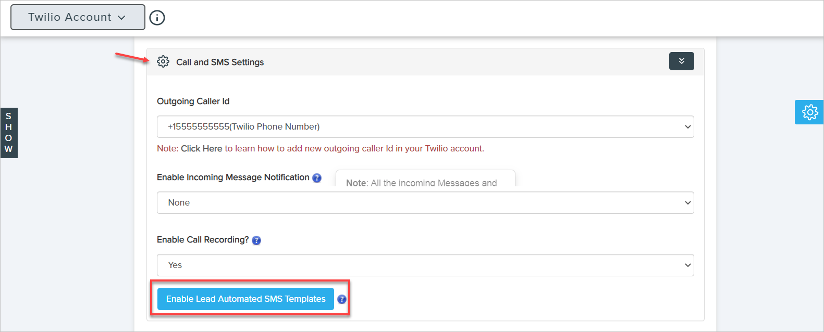
Task: Click help icon for Incoming Message Notification
Action: coord(317,178)
